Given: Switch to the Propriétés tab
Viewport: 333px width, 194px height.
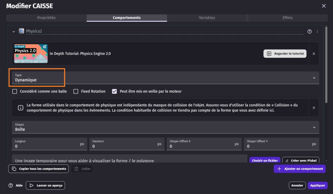Looking at the screenshot, I should pyautogui.click(x=46, y=18).
